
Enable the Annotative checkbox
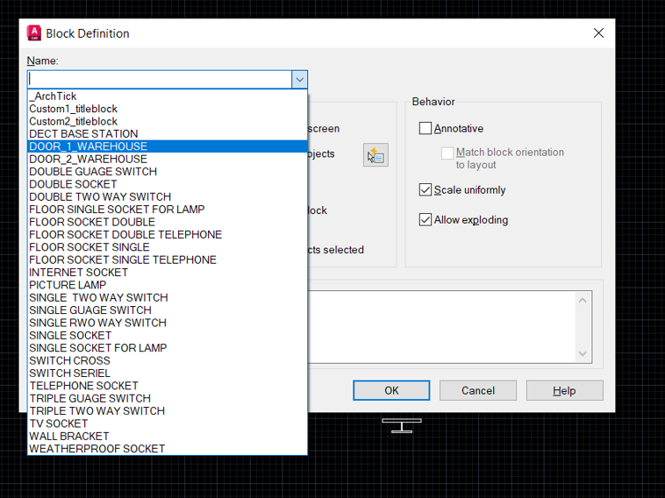tap(425, 128)
